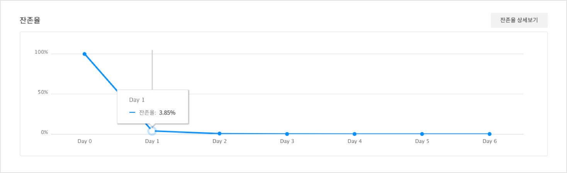Image resolution: width=567 pixels, height=173 pixels.
Task: Click the Day 0 x-axis label
Action: [x=85, y=141]
